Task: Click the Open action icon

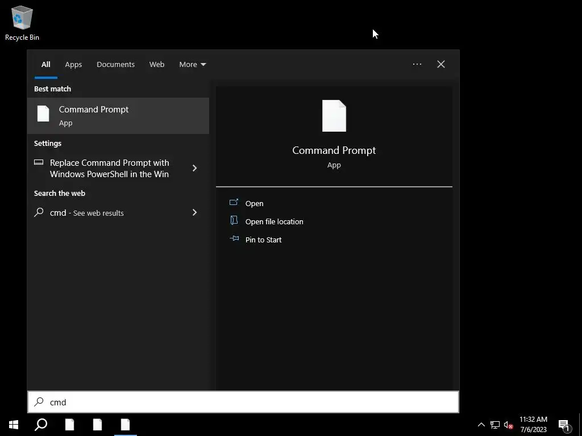Action: pyautogui.click(x=234, y=202)
